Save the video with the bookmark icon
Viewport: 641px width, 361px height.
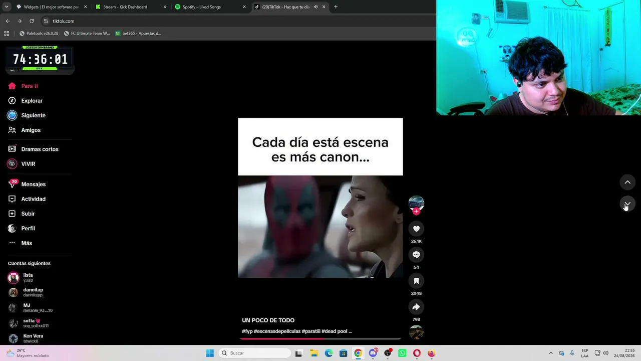click(x=416, y=281)
